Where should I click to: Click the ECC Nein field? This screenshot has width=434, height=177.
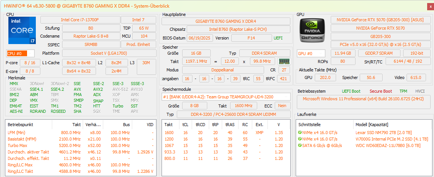[282, 106]
